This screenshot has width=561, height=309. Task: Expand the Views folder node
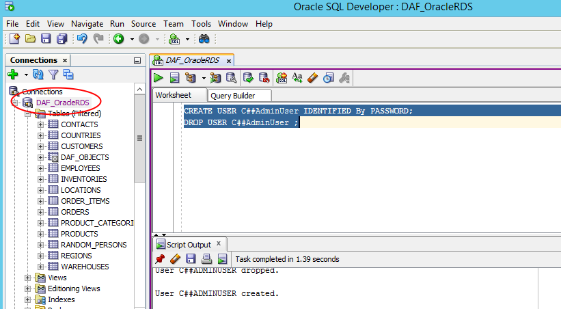tap(27, 278)
